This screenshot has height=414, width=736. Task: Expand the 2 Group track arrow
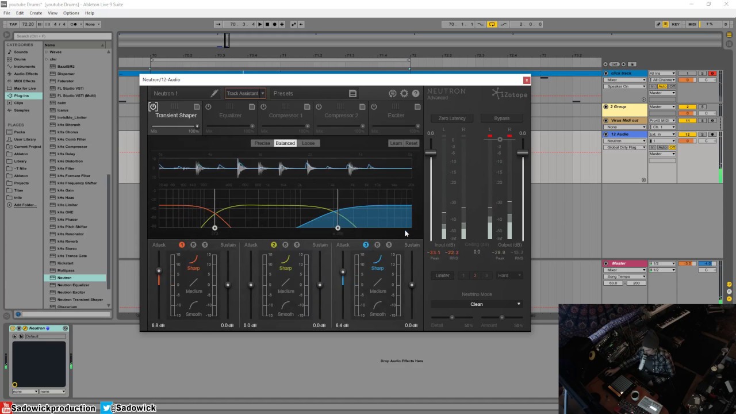coord(605,107)
